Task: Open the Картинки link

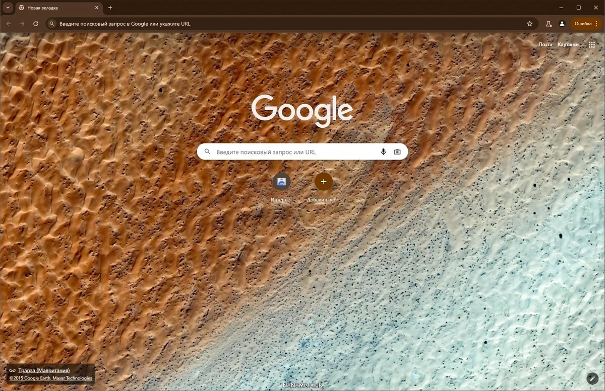Action: (x=568, y=44)
